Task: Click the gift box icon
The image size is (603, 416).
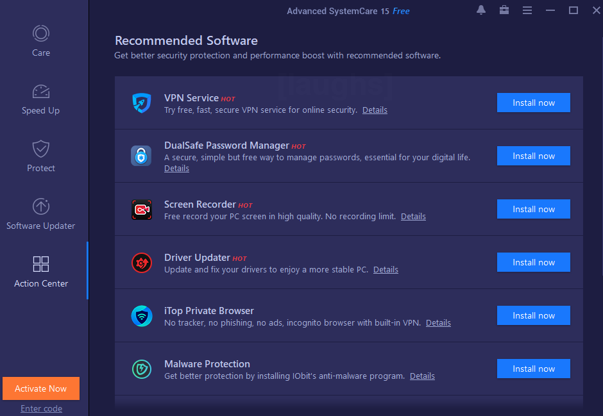Action: coord(504,10)
